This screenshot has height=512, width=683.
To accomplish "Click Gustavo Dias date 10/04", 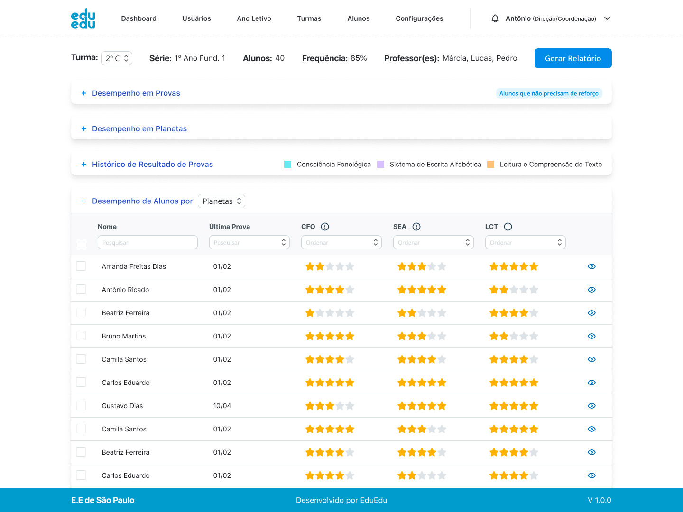I will tap(222, 406).
